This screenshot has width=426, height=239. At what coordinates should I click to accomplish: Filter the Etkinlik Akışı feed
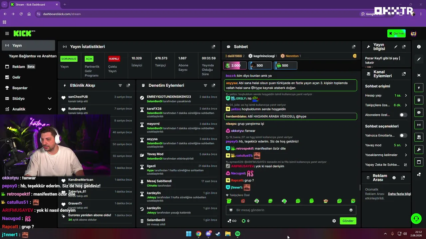120,85
